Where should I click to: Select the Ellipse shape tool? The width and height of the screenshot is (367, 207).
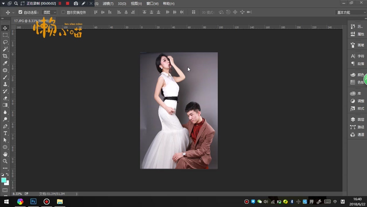coord(5,147)
